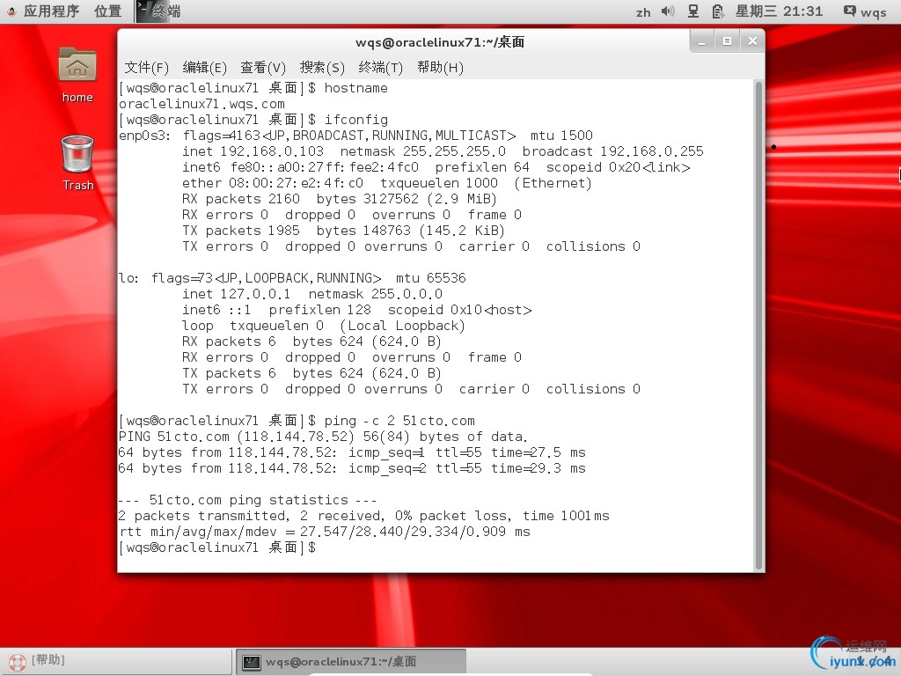This screenshot has height=676, width=901.
Task: Click the rtt values 27.547/28.440/29.334/0.909
Action: (403, 532)
